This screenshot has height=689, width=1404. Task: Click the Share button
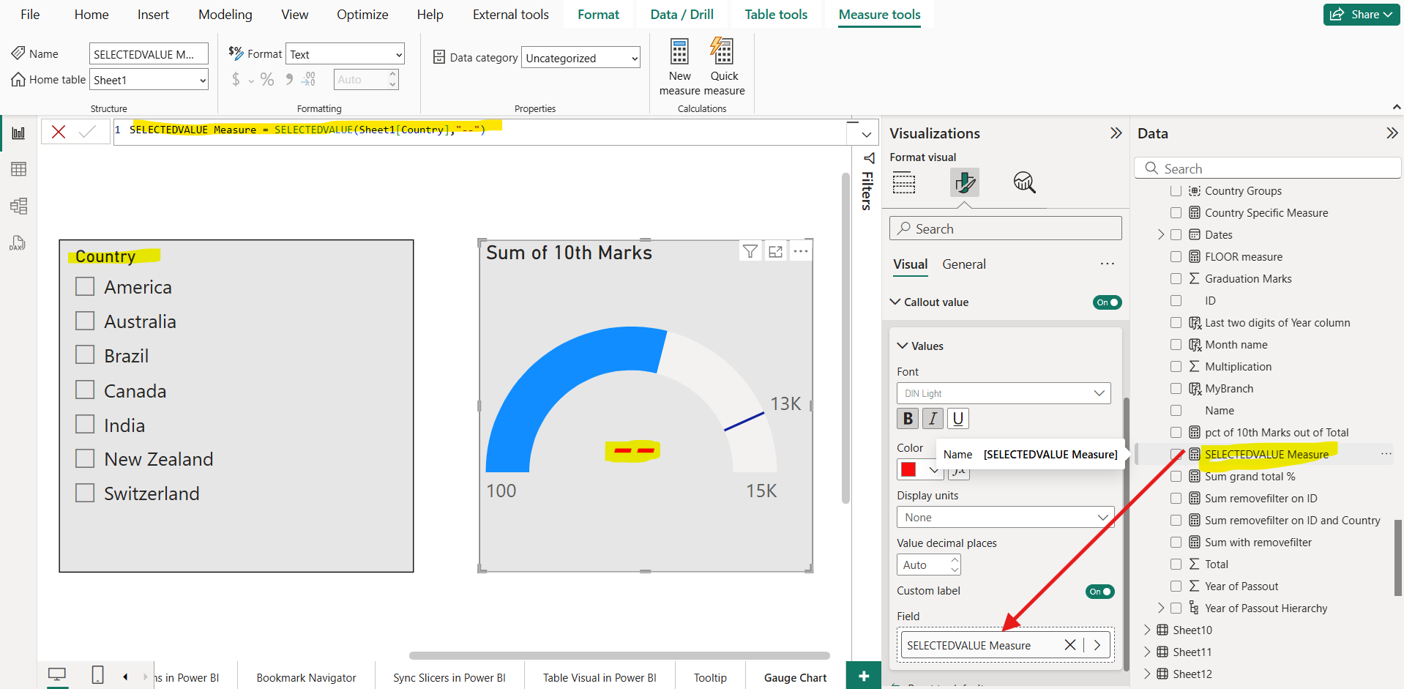[1361, 15]
